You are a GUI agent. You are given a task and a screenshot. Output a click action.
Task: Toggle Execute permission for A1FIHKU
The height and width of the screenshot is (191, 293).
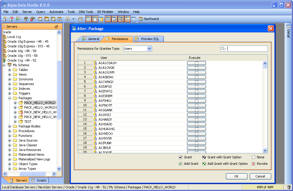pyautogui.click(x=197, y=101)
